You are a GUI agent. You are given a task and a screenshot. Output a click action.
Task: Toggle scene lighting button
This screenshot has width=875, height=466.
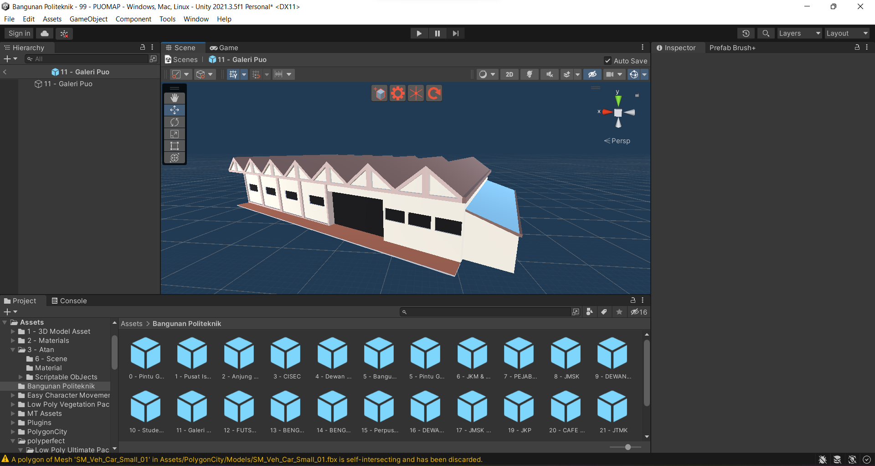coord(530,74)
